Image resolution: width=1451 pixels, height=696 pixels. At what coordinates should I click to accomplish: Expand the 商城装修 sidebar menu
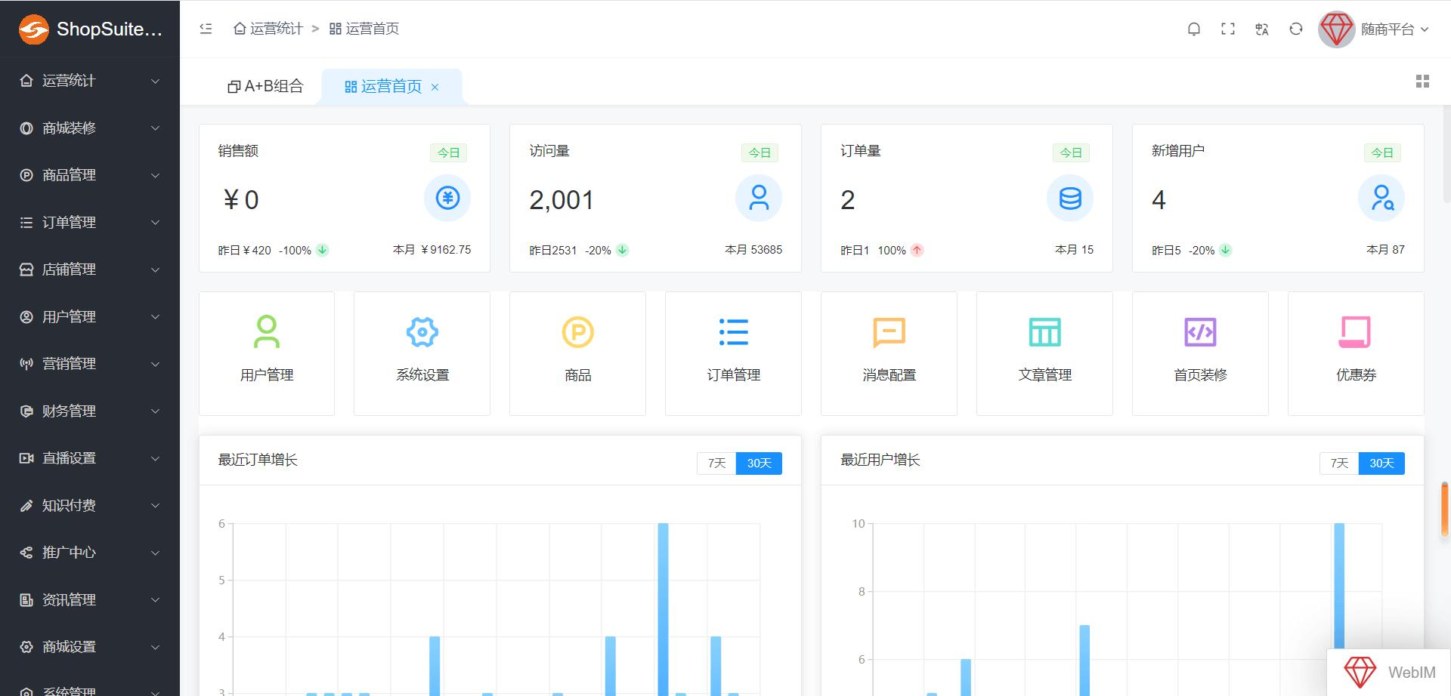pos(90,128)
